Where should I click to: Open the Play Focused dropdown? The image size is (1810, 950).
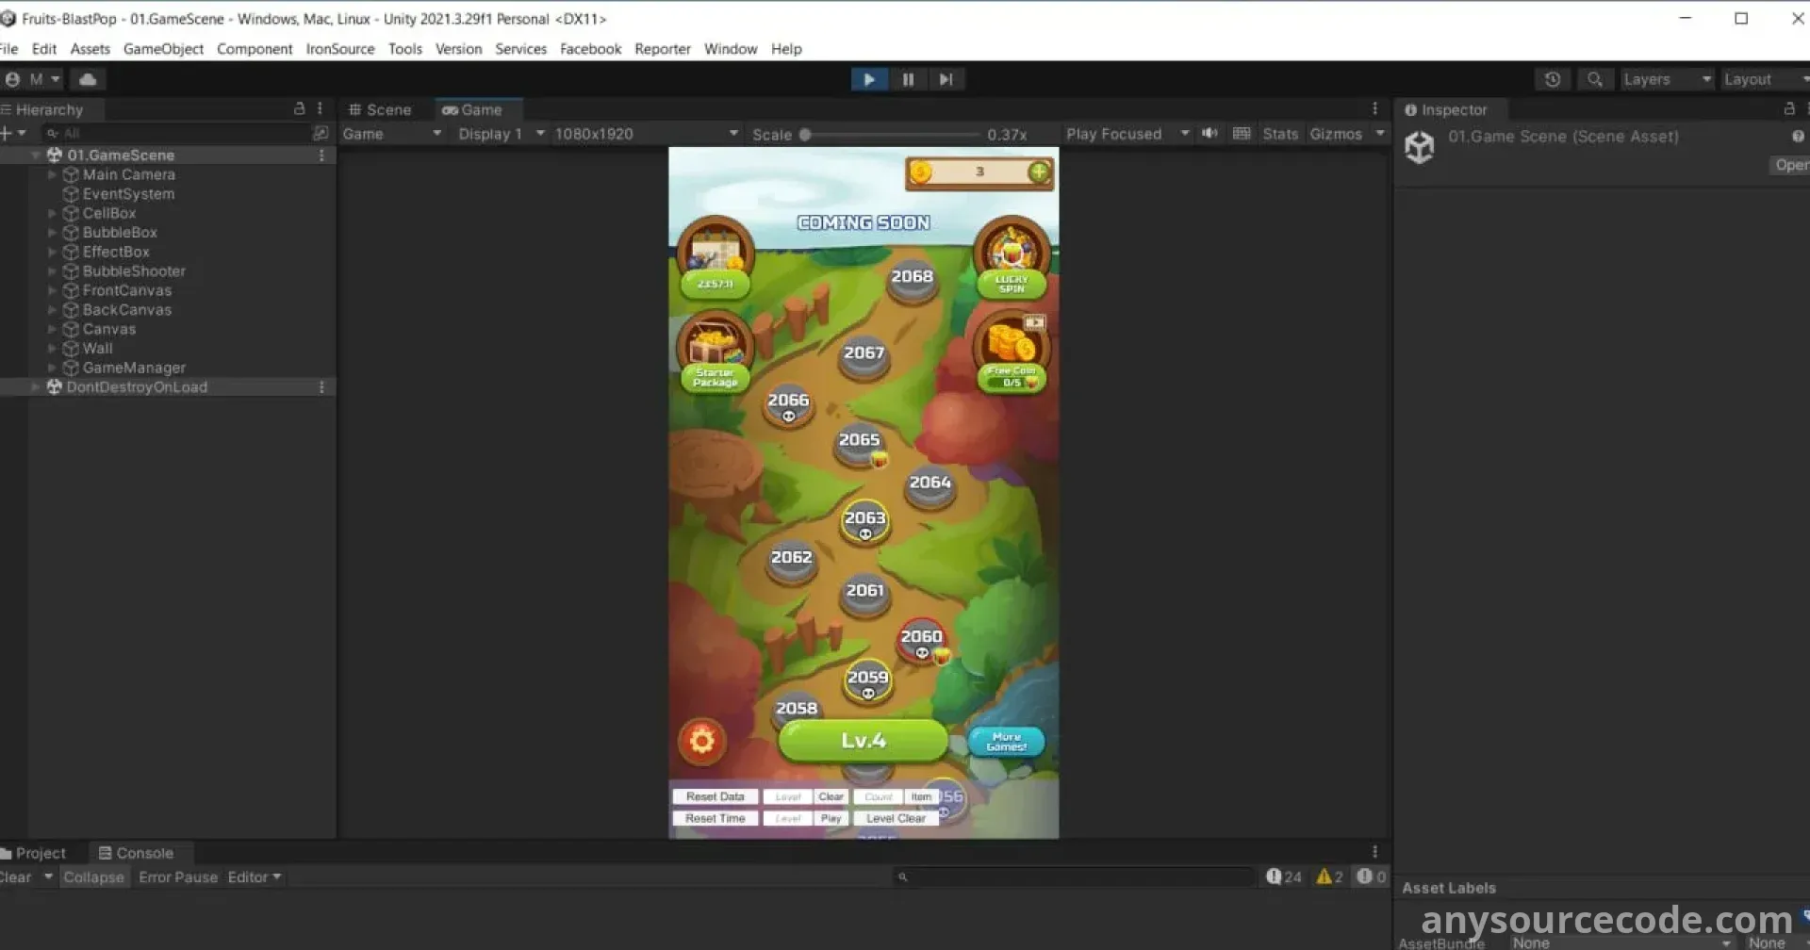[1127, 134]
